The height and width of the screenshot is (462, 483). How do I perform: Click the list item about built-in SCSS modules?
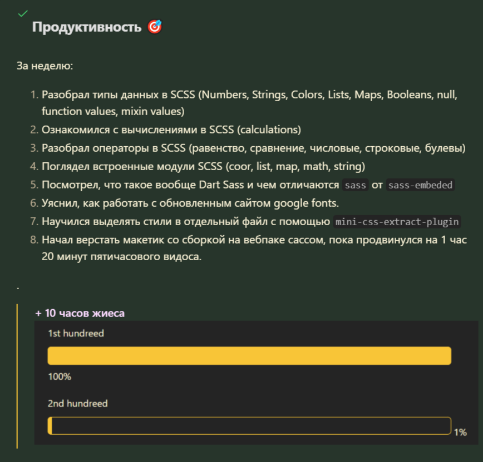tap(203, 167)
